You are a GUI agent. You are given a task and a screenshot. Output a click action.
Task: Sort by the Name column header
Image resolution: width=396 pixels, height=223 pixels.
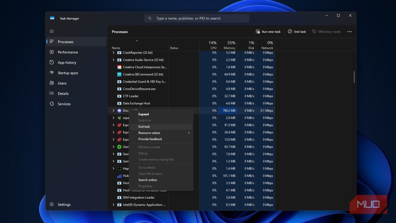click(x=138, y=44)
